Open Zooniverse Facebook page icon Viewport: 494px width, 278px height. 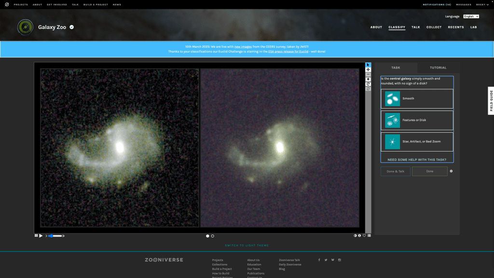coord(319,260)
